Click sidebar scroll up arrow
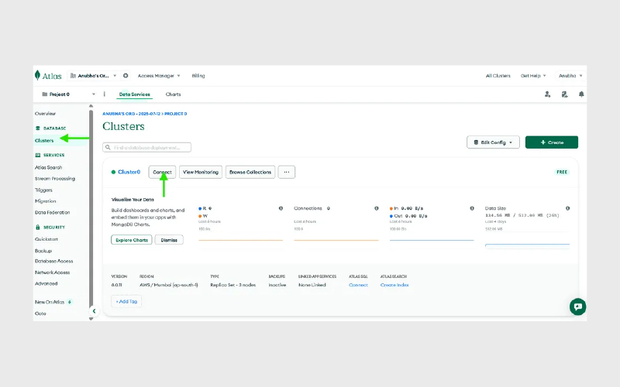This screenshot has height=387, width=620. (91, 106)
